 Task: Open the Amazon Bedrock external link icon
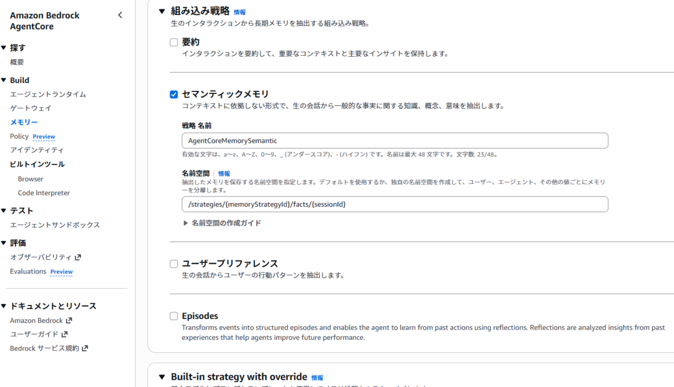pos(69,321)
